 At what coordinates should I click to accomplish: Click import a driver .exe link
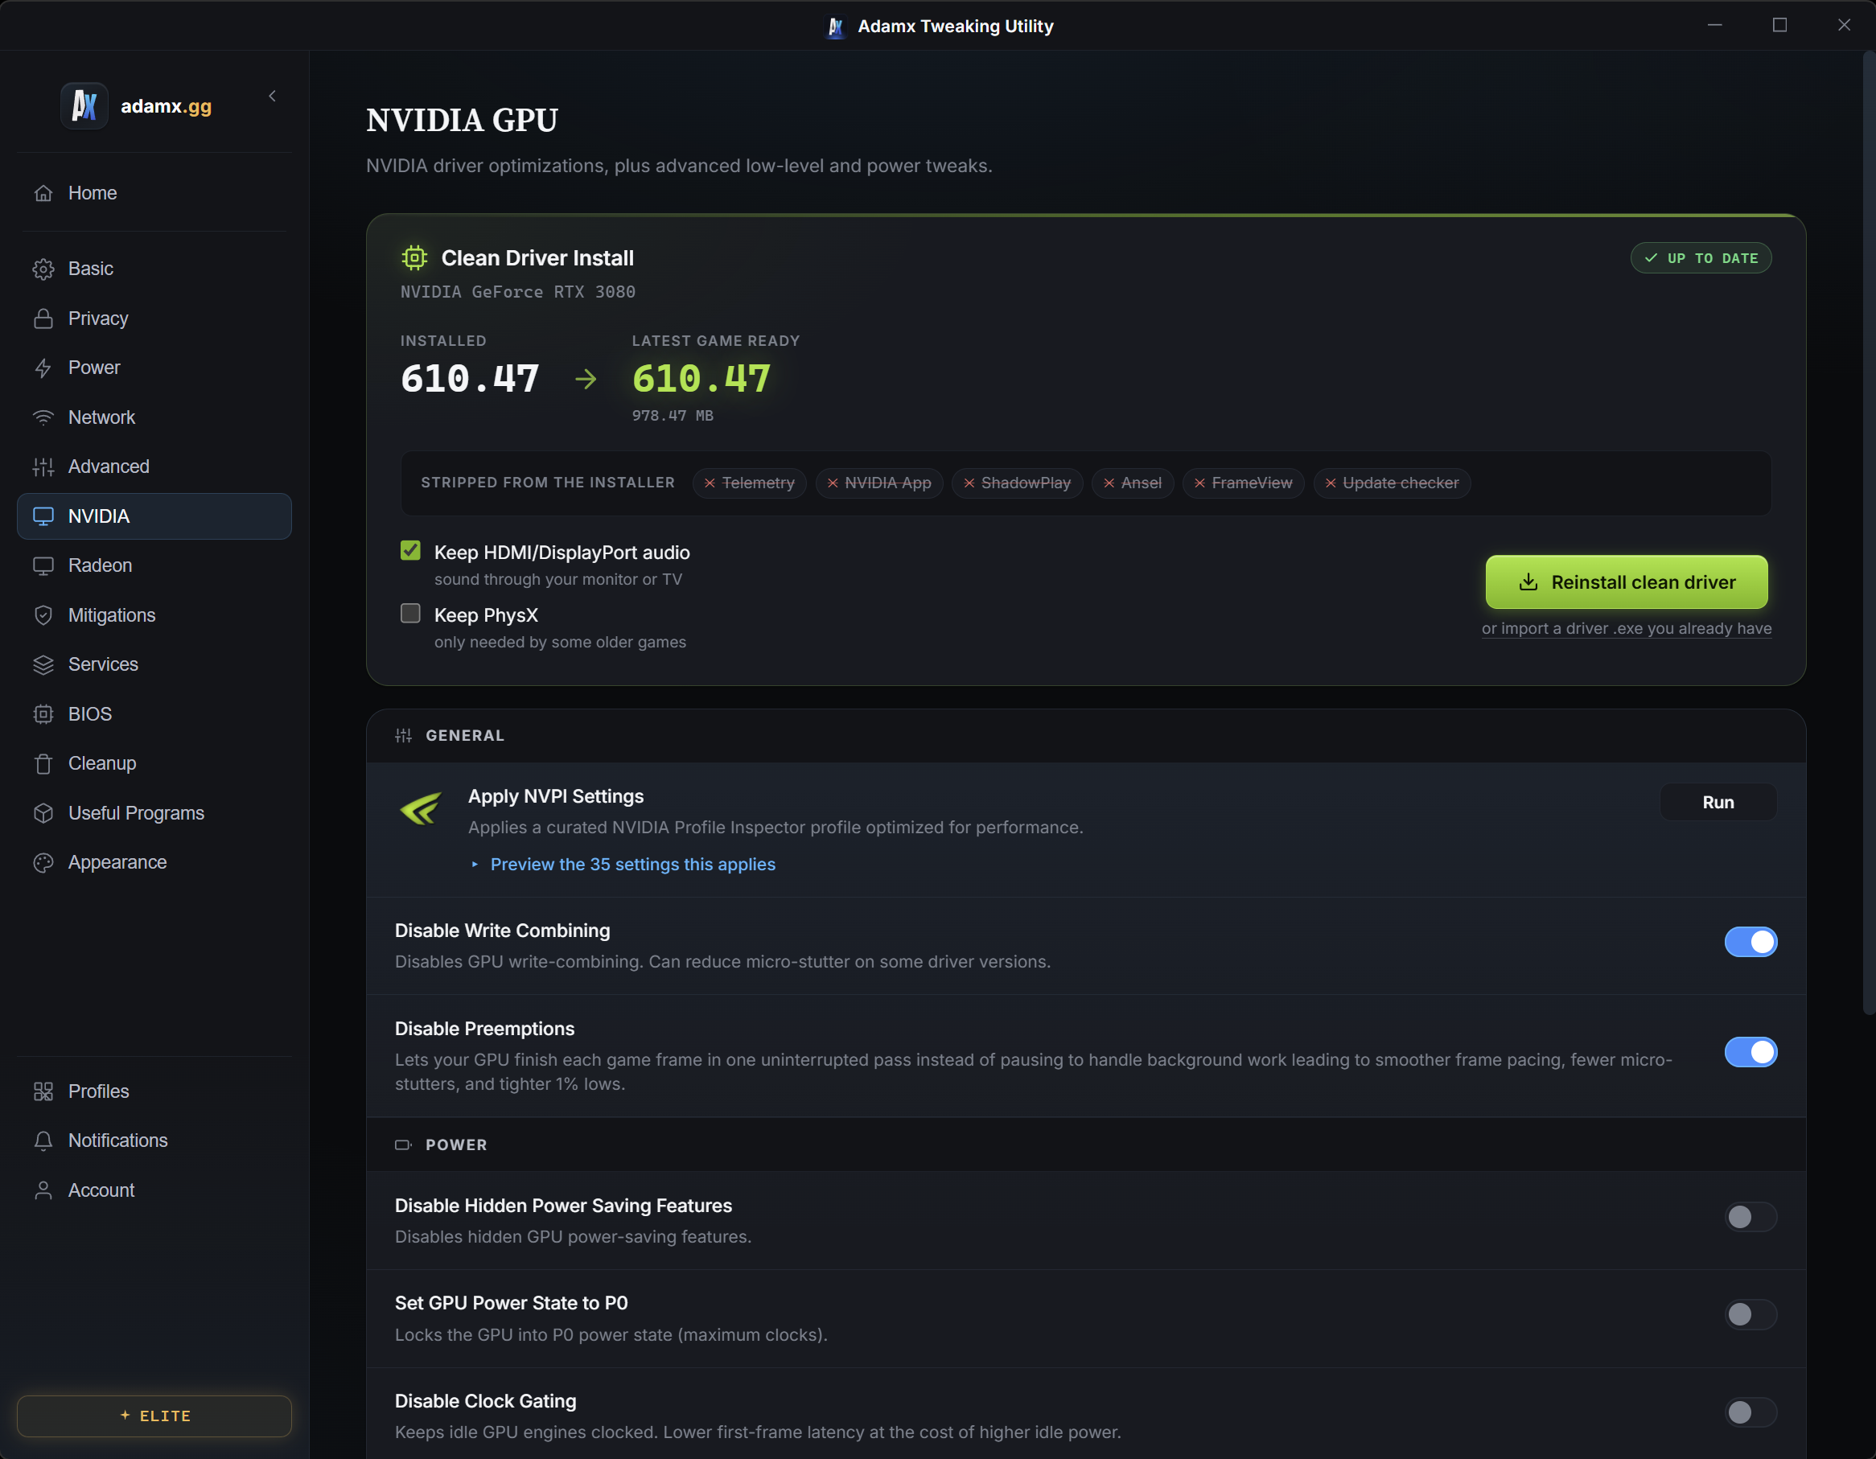tap(1626, 629)
